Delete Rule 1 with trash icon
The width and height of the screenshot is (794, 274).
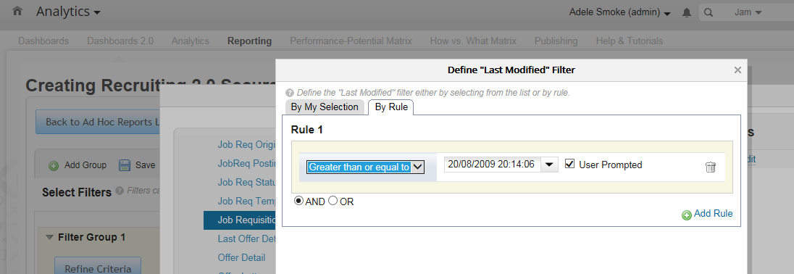coord(711,167)
